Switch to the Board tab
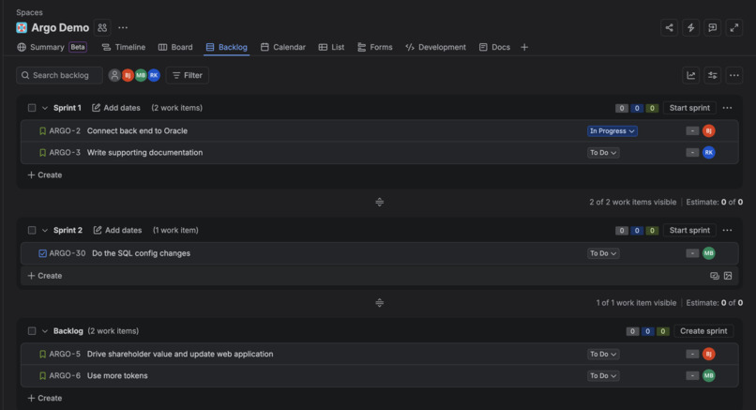The image size is (756, 410). [175, 47]
